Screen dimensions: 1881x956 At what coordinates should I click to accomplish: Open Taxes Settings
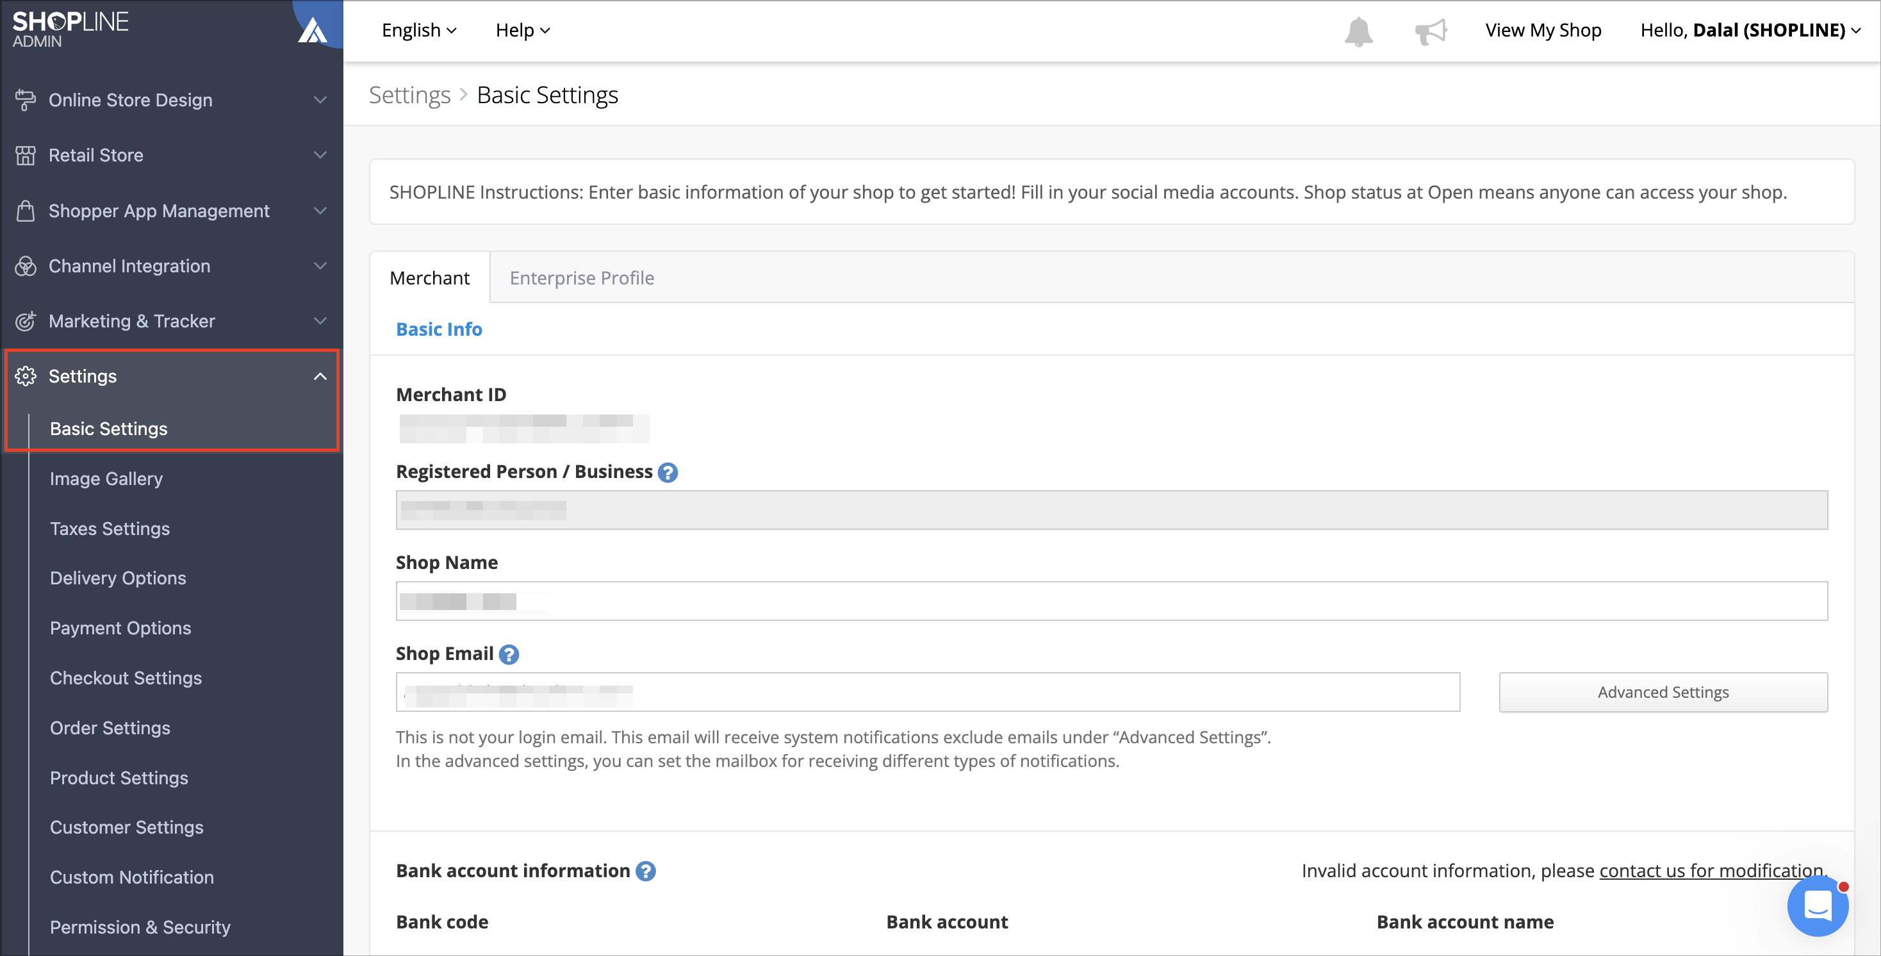click(x=110, y=529)
